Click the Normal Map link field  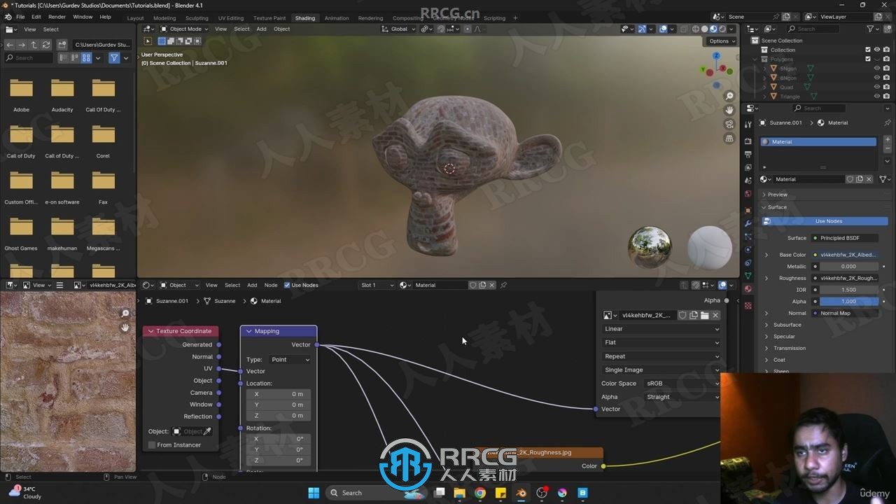(x=845, y=314)
